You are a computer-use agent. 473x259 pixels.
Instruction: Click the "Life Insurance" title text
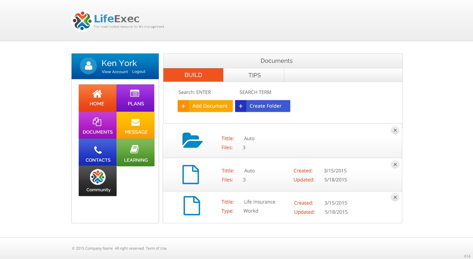[x=259, y=202]
